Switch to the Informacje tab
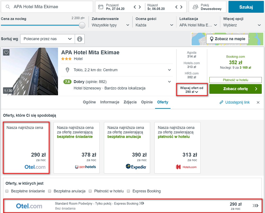This screenshot has height=213, width=265. (x=110, y=102)
